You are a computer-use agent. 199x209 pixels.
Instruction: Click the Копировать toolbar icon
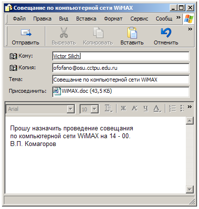point(98,33)
